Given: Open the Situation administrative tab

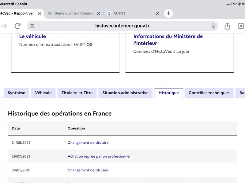Looking at the screenshot, I should point(126,93).
